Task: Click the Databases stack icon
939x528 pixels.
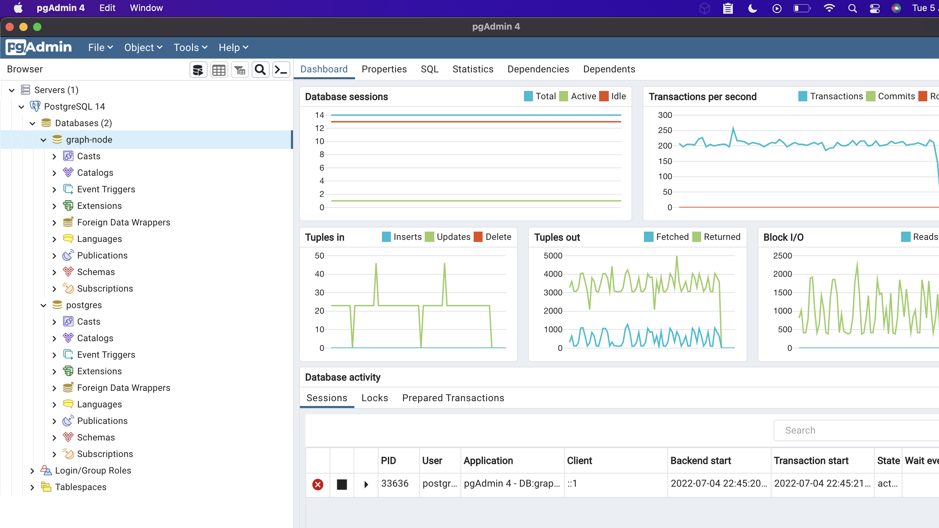Action: (46, 123)
